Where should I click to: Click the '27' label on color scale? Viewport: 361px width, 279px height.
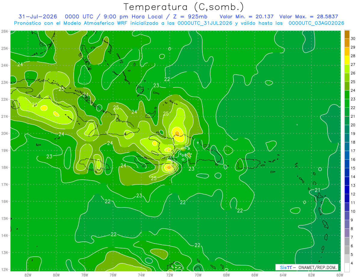tap(353, 64)
